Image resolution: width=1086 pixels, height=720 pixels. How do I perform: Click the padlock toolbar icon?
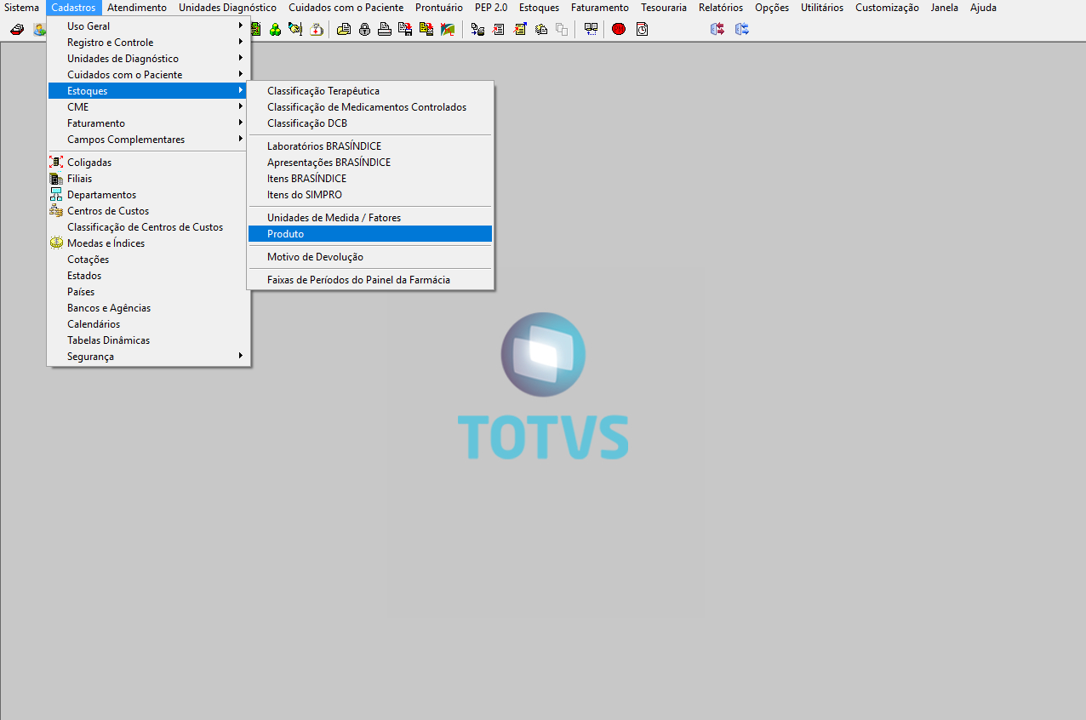coord(364,29)
